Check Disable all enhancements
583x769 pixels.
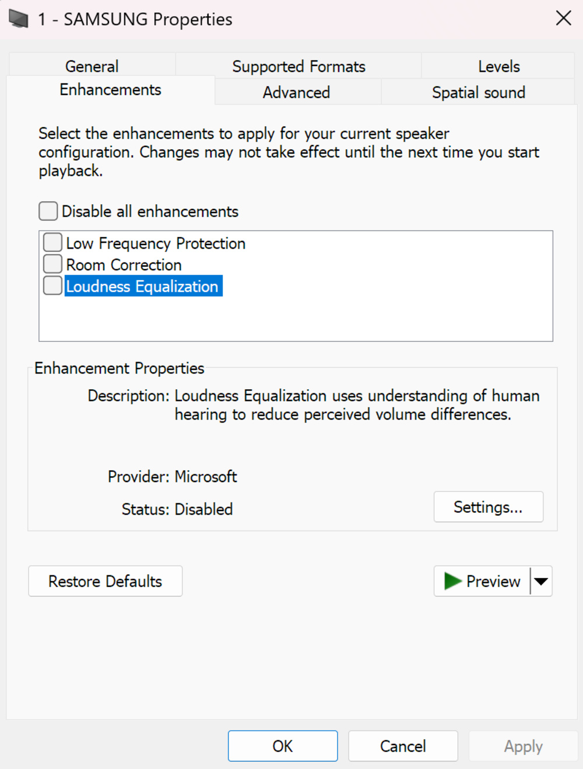click(x=48, y=211)
